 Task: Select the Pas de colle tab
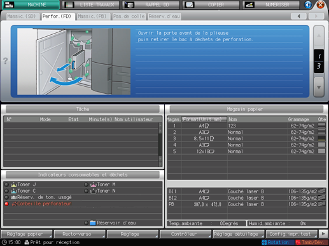(129, 16)
